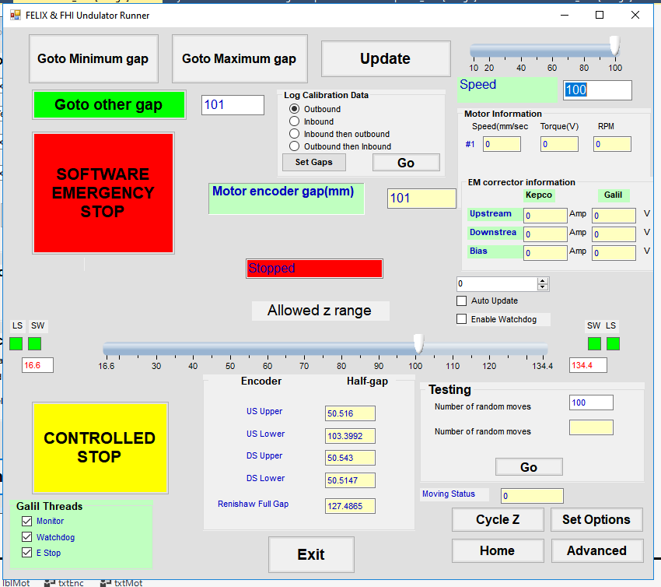Click the Cycle Z button

coord(498,519)
